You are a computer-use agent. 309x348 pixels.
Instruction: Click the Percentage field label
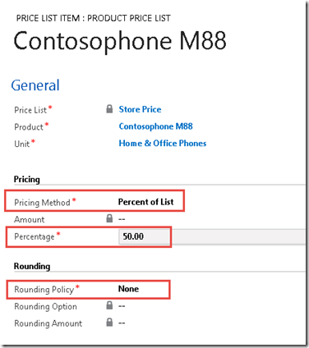tap(35, 236)
